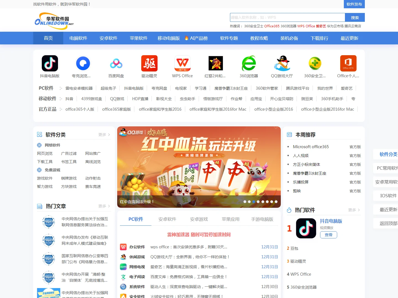Click the globe icon beside 网络软件

point(39,145)
